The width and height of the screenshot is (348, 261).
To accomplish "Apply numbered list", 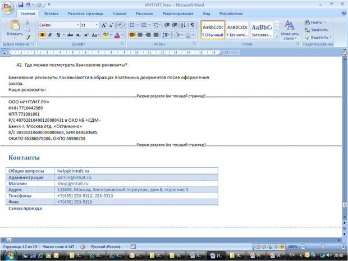I will tap(144, 25).
